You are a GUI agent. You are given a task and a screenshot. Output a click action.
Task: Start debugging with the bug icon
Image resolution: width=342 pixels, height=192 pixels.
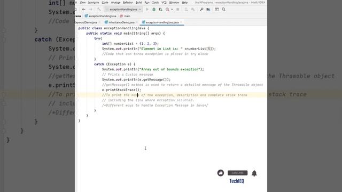click(154, 10)
